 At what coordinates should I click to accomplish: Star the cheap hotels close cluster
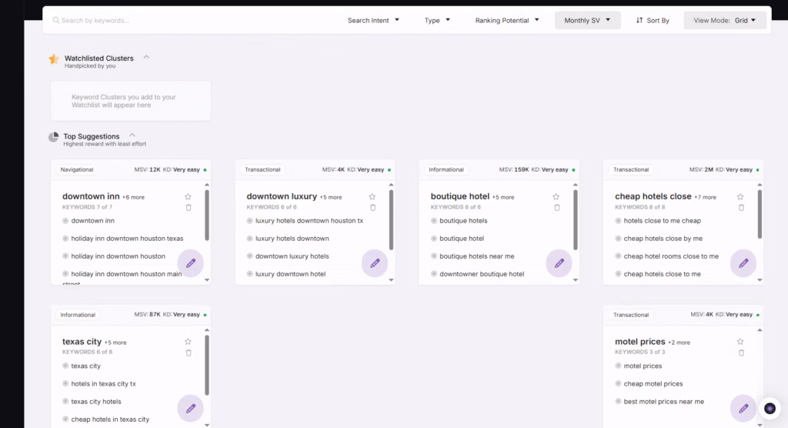coord(740,197)
